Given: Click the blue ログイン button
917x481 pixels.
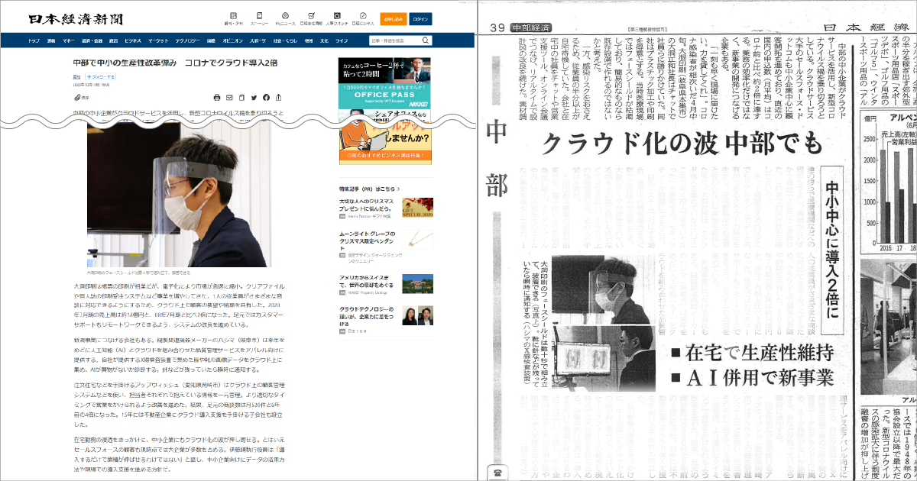Looking at the screenshot, I should [x=420, y=18].
